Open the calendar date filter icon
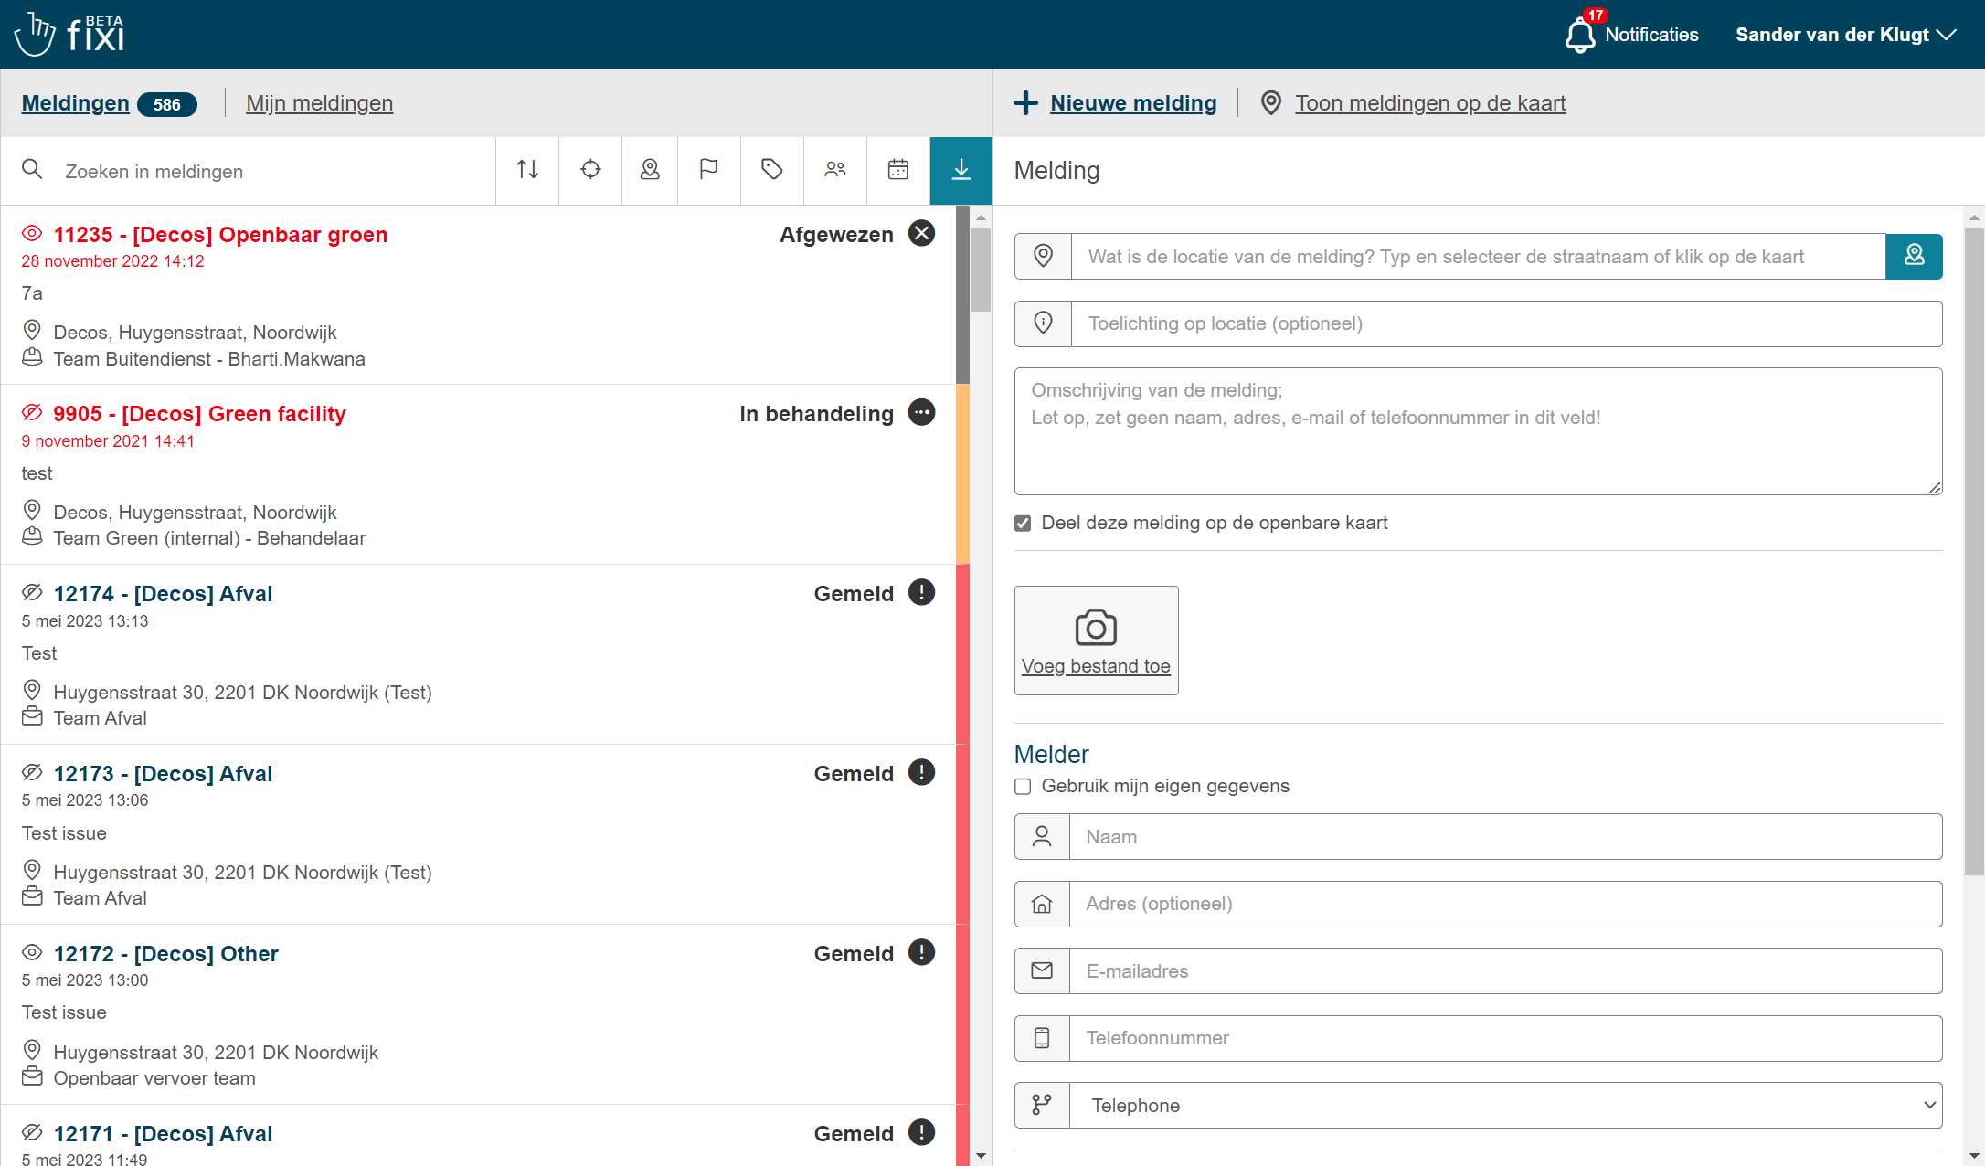The height and width of the screenshot is (1166, 1985). [x=898, y=170]
